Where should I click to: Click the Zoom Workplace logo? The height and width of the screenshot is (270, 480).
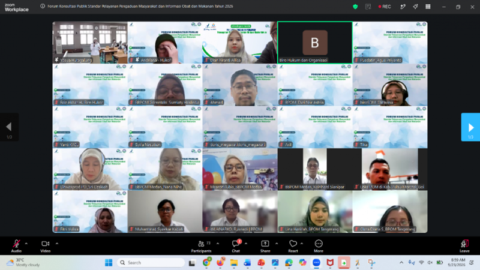(17, 7)
